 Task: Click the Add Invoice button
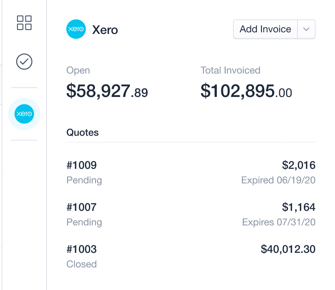point(265,29)
